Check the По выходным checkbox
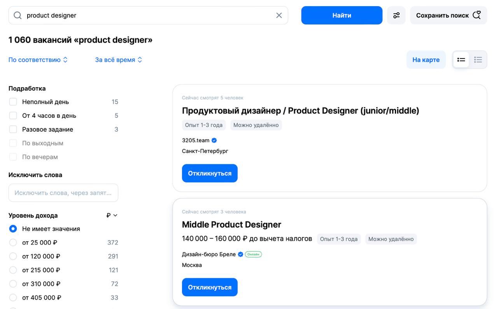 click(13, 143)
